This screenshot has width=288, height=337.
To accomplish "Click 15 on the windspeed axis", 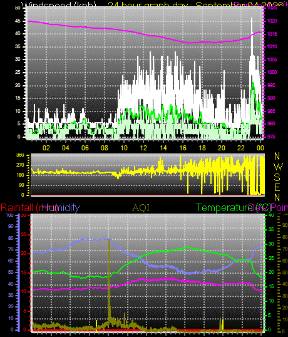I will click(x=18, y=98).
